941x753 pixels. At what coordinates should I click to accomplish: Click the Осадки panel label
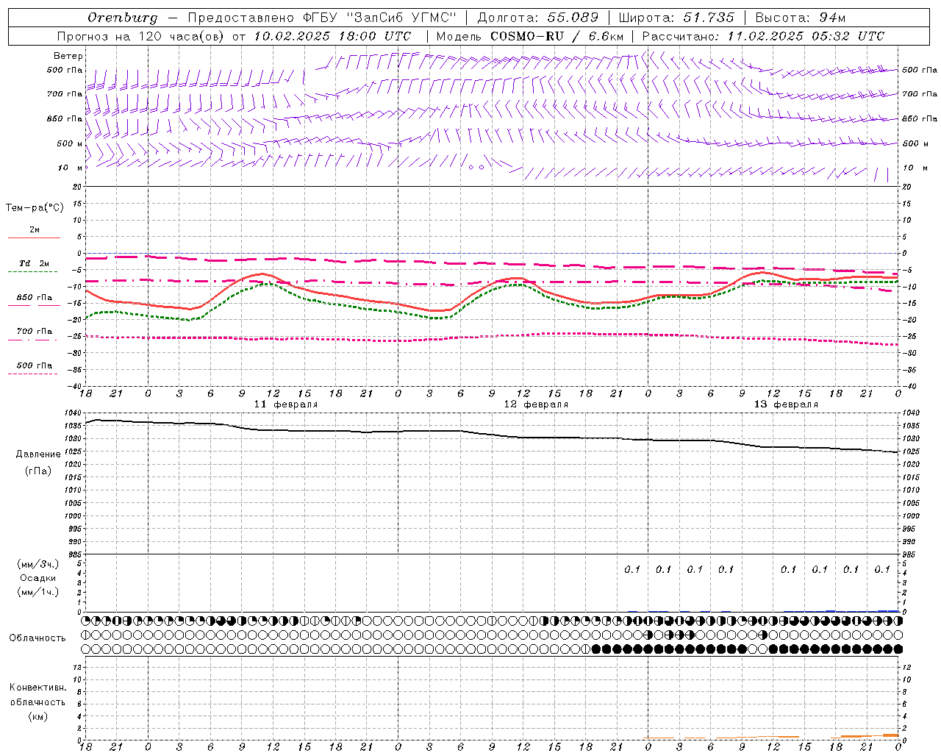[x=38, y=578]
